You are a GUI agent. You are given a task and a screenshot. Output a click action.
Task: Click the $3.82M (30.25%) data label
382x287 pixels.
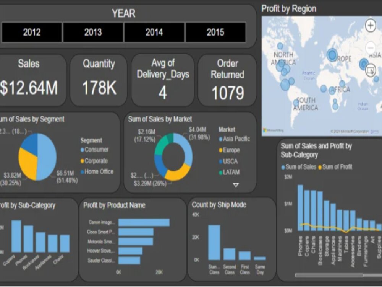pyautogui.click(x=11, y=179)
